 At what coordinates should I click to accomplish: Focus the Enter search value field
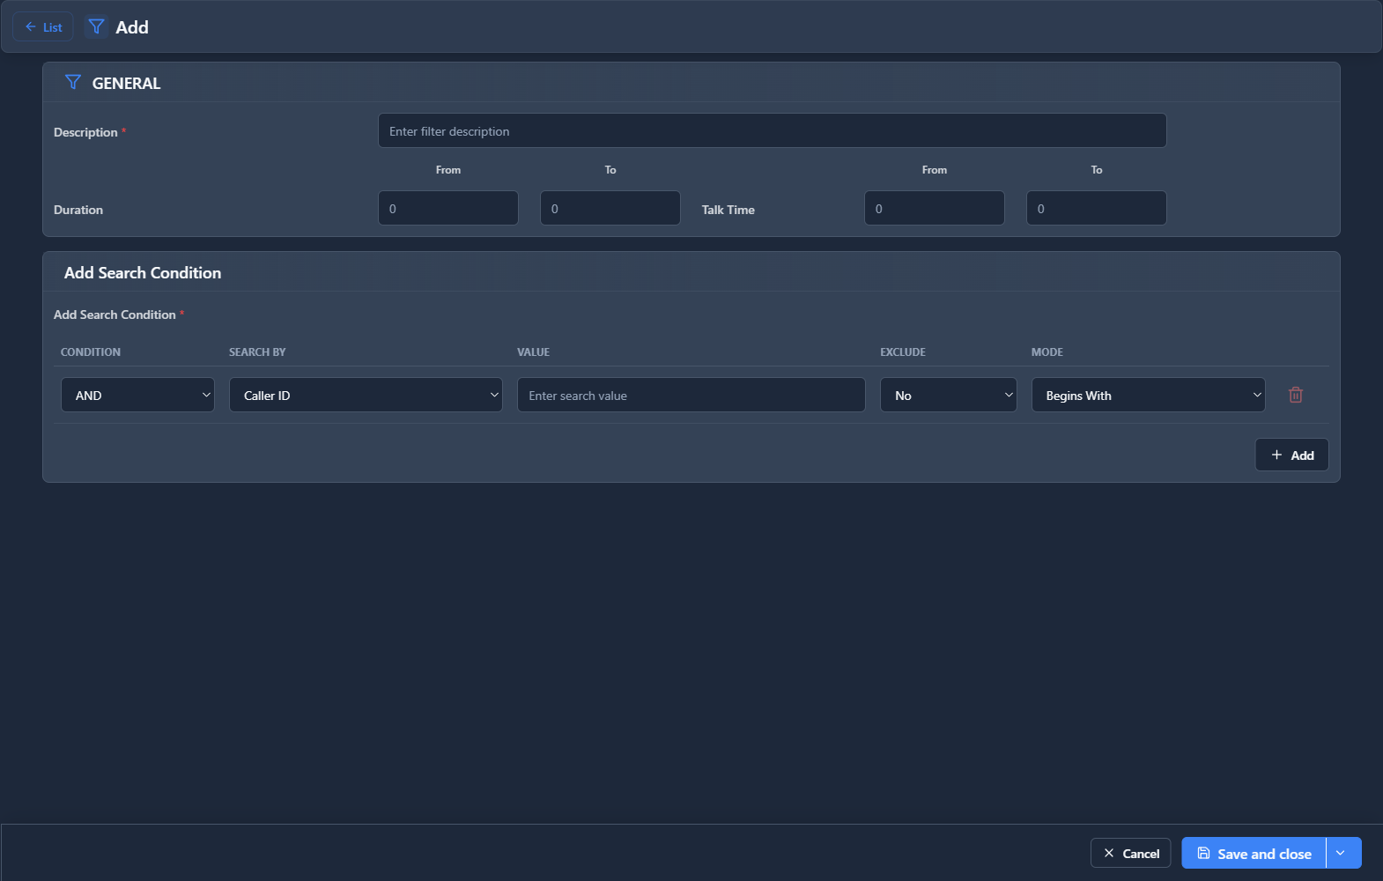click(x=691, y=395)
